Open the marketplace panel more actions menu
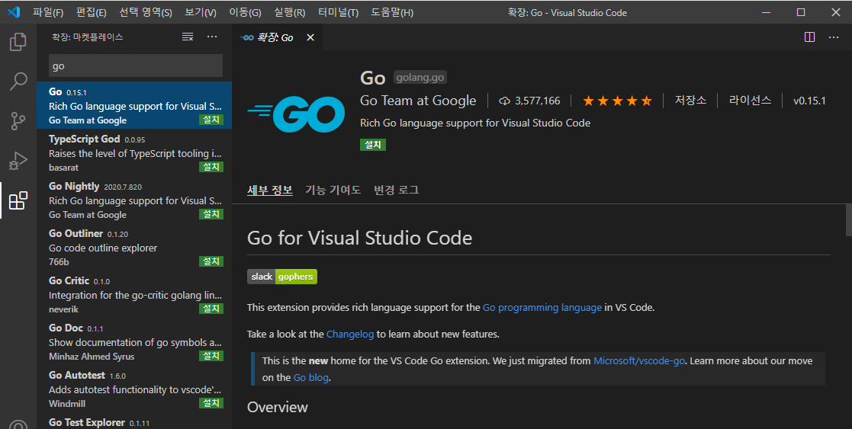Screen dimensions: 852x429 (x=212, y=37)
